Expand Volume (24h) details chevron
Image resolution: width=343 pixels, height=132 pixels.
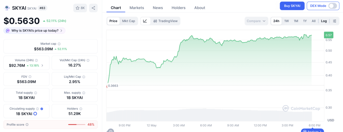coord(43,65)
